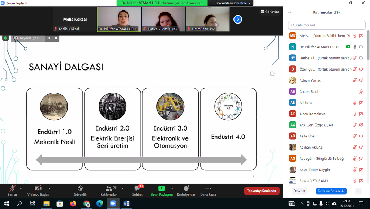Click the Reaksiyonlar emoji icon

(x=186, y=188)
